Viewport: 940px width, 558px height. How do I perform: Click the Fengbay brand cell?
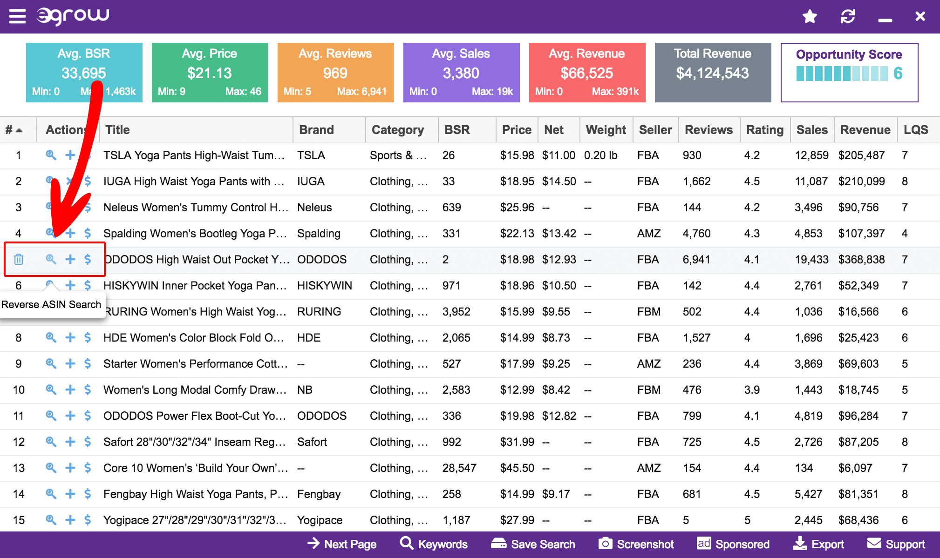click(x=319, y=494)
